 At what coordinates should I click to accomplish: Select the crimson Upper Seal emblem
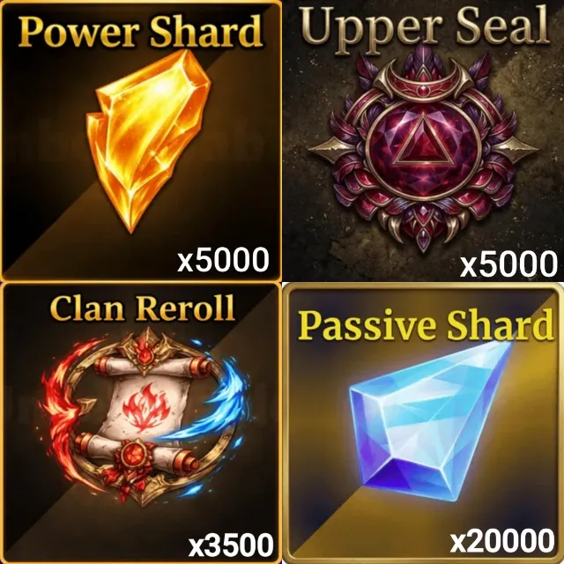423,148
